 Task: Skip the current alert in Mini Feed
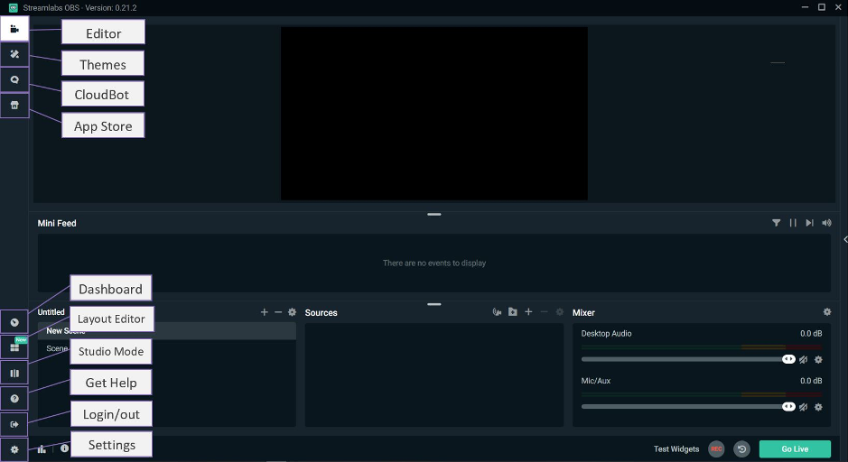click(x=809, y=223)
